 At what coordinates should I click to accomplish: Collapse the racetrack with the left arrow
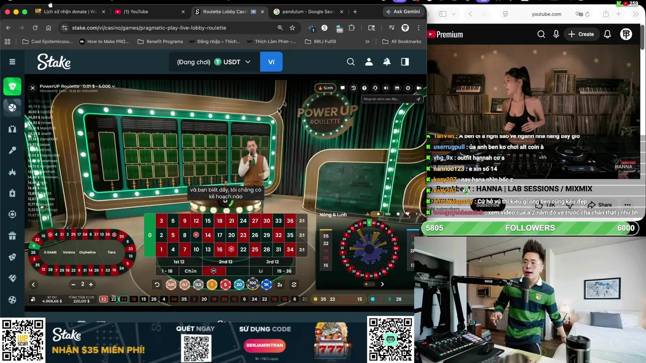pyautogui.click(x=33, y=284)
